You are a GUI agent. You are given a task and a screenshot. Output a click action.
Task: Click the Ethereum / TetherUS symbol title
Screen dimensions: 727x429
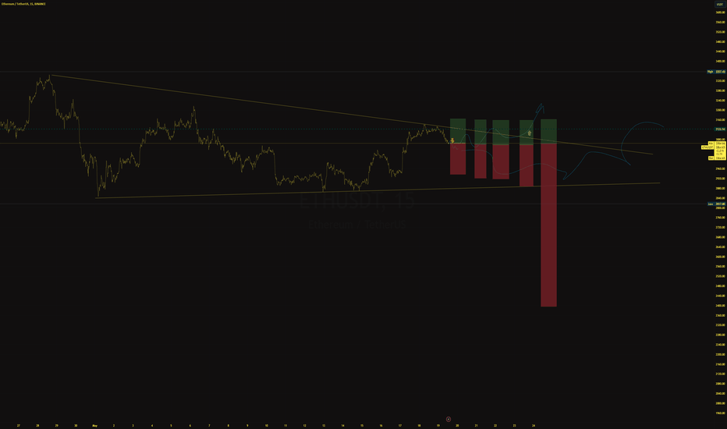pos(23,4)
